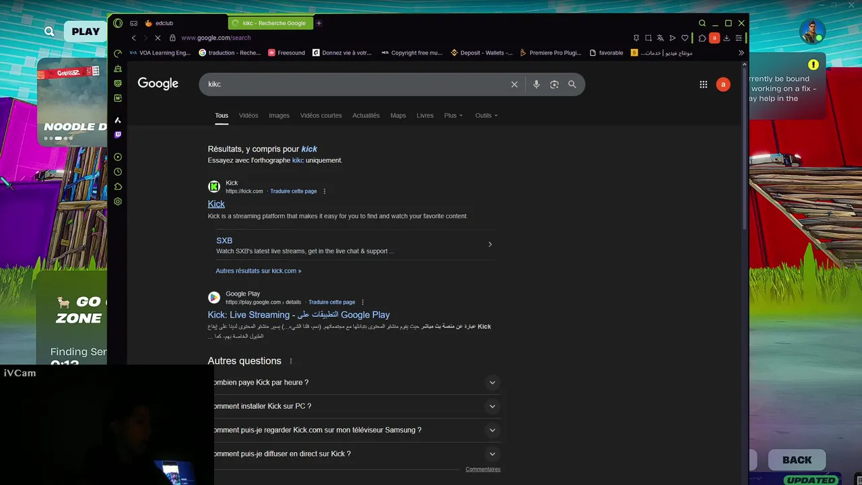
Task: Click the 'Commentaires' link
Action: click(x=483, y=469)
